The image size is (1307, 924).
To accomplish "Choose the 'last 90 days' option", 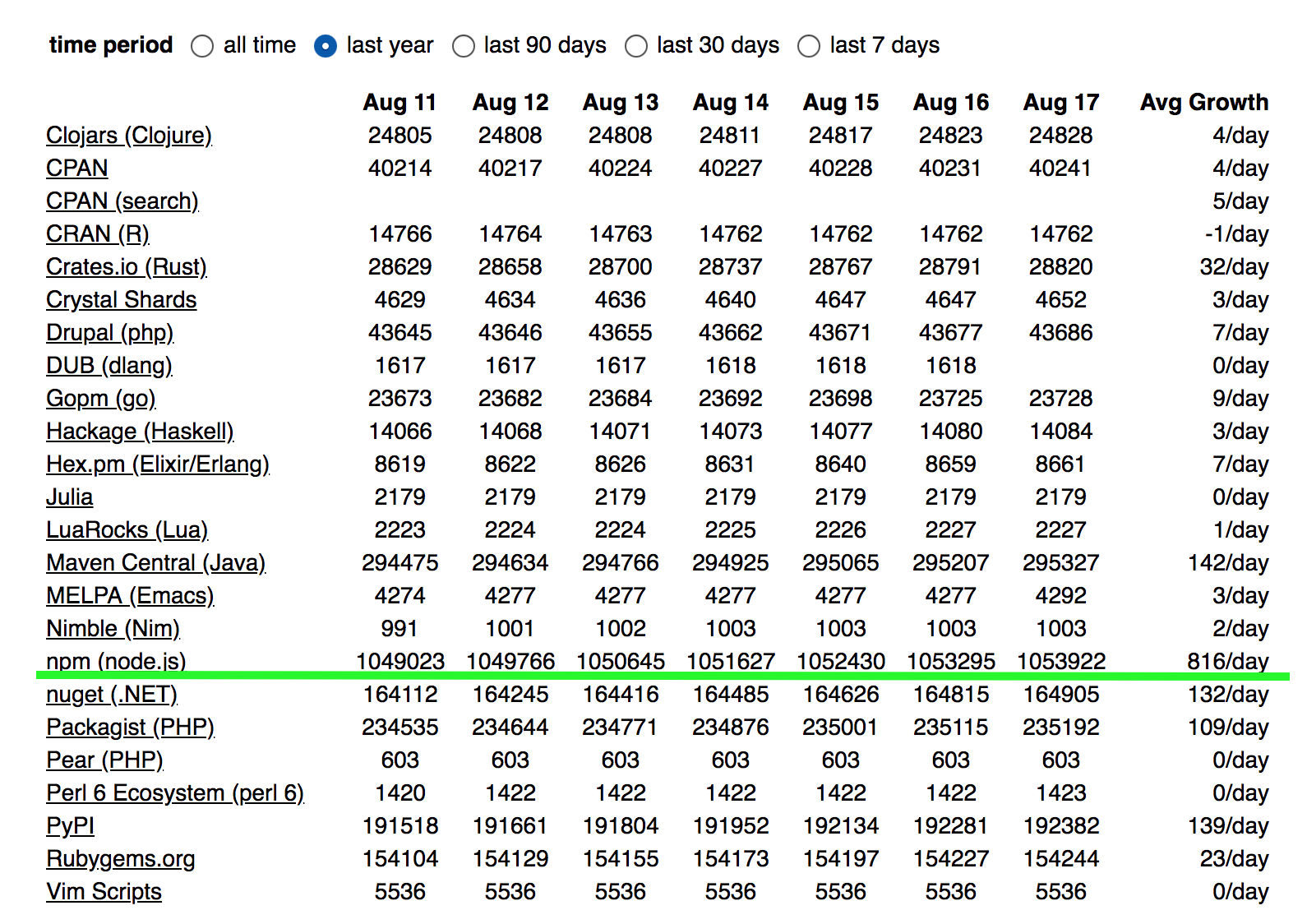I will (464, 46).
